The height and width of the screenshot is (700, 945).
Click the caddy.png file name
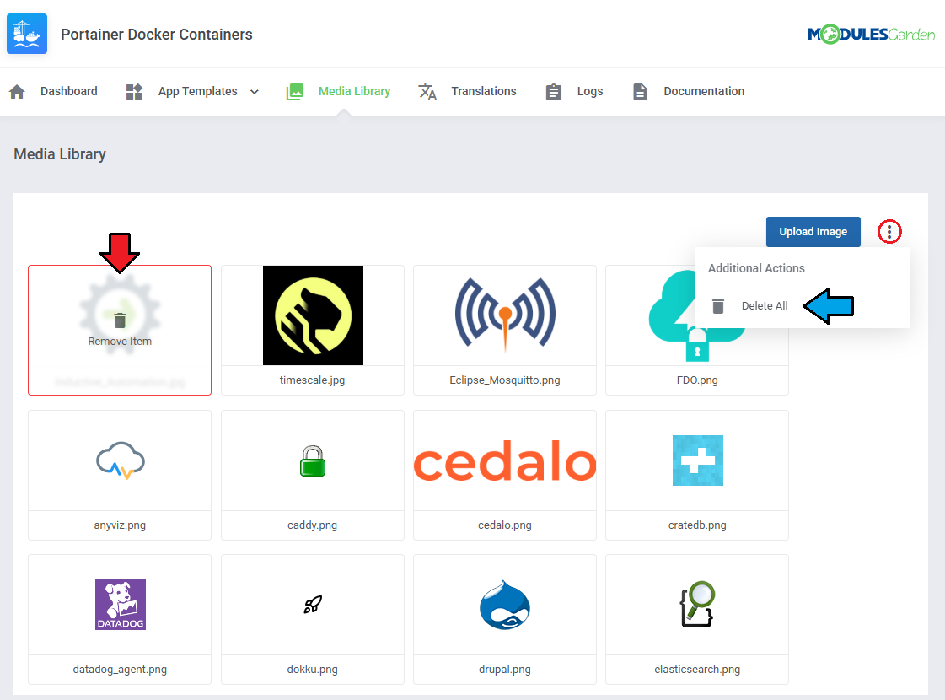[312, 525]
